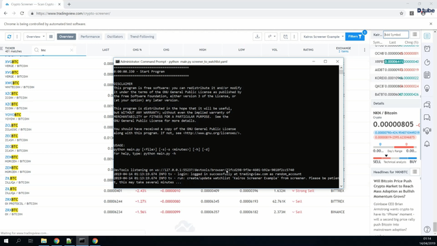437x246 pixels.
Task: Click the column layout grid icon
Action: click(x=51, y=36)
